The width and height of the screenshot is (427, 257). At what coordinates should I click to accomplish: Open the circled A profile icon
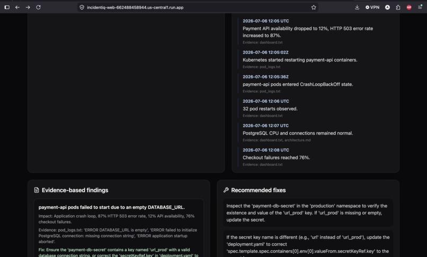(387, 7)
